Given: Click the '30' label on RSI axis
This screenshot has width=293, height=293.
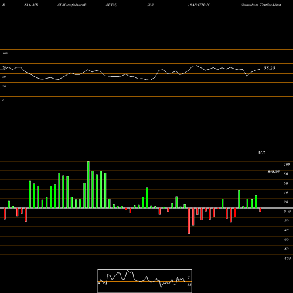Looking at the screenshot, I should tap(4, 86).
